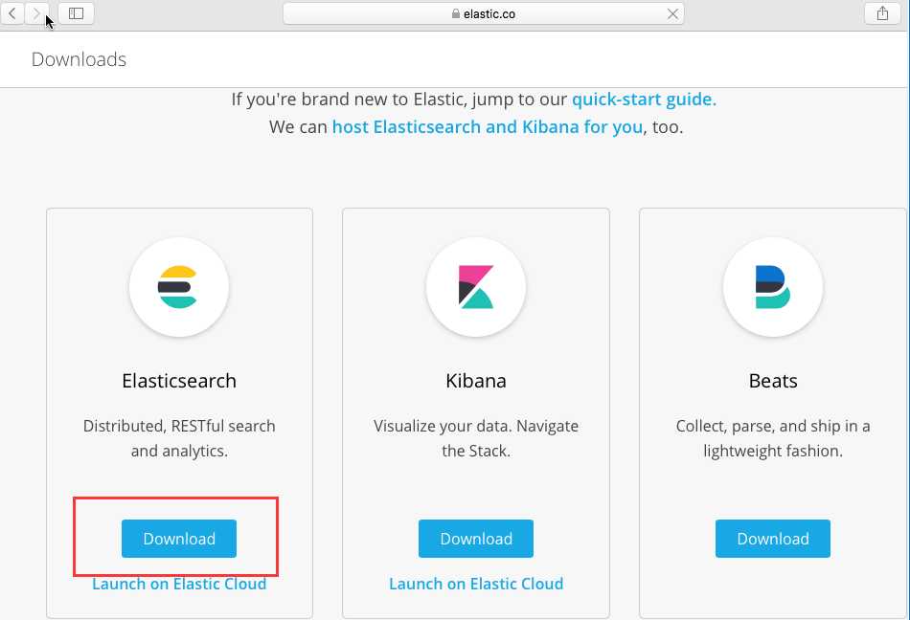The width and height of the screenshot is (910, 620).
Task: Click the share icon in toolbar
Action: tap(882, 13)
